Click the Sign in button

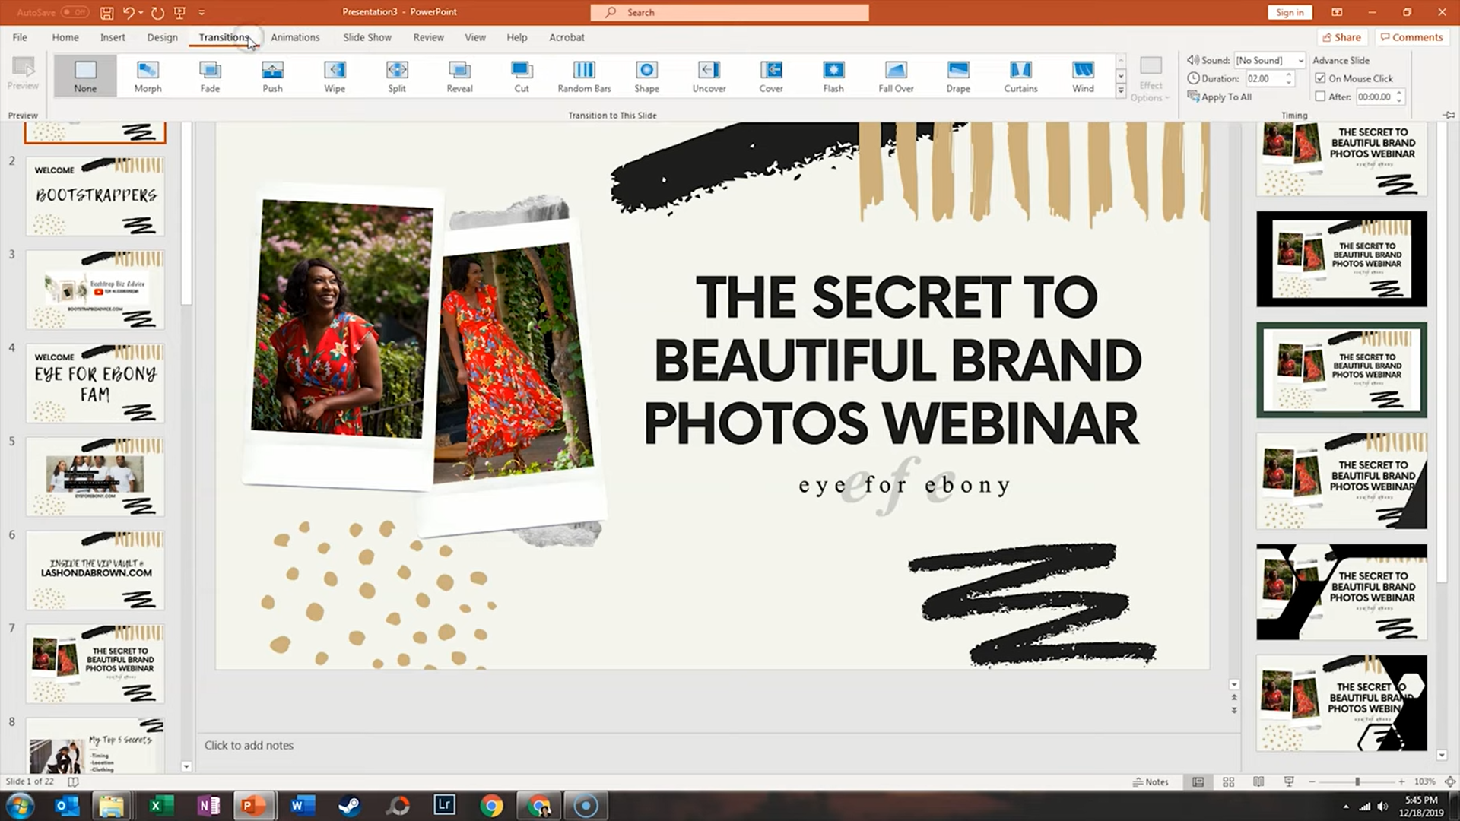(x=1289, y=12)
